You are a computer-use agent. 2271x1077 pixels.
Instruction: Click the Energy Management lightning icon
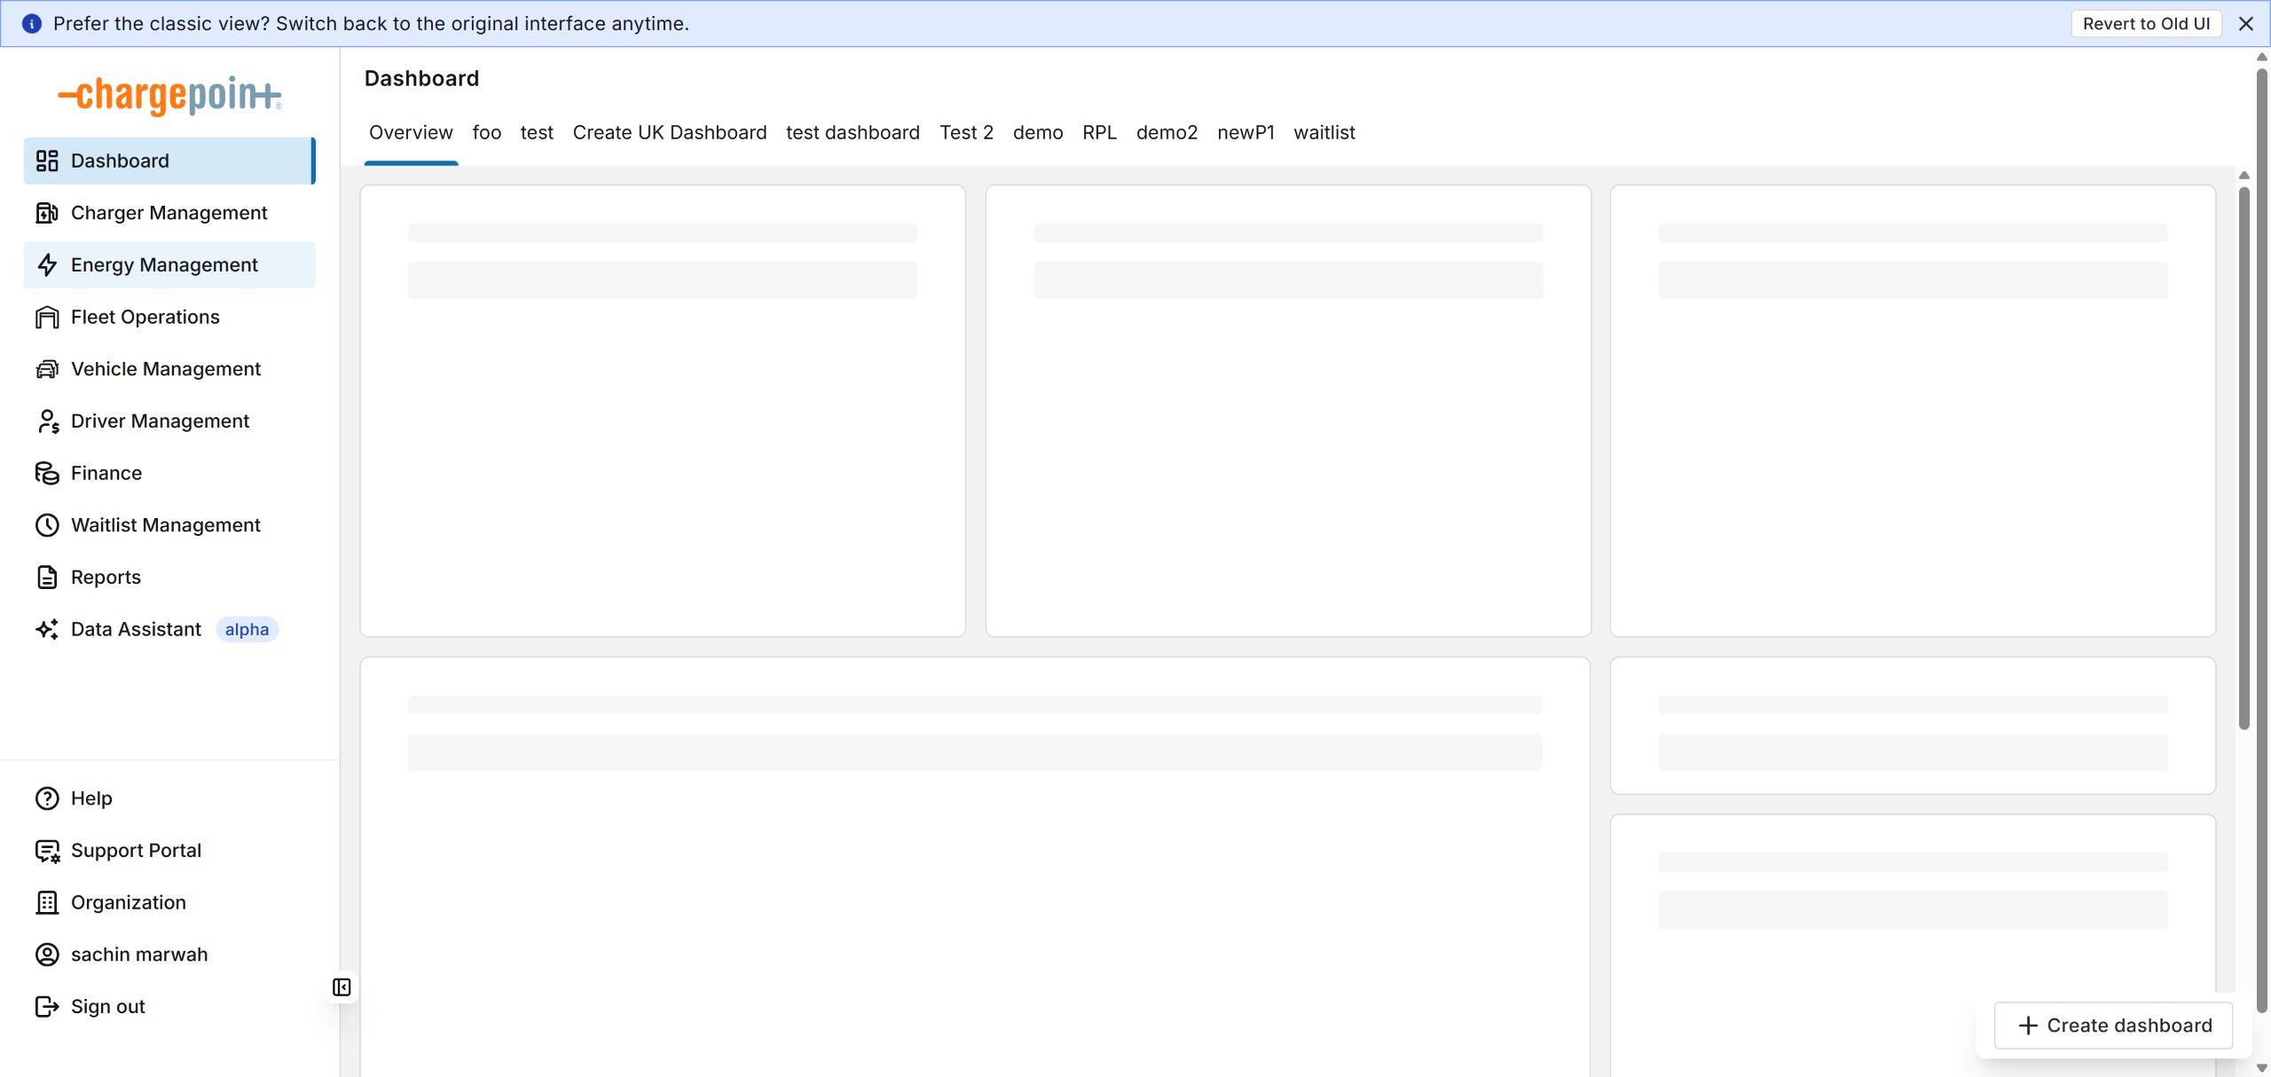coord(47,265)
